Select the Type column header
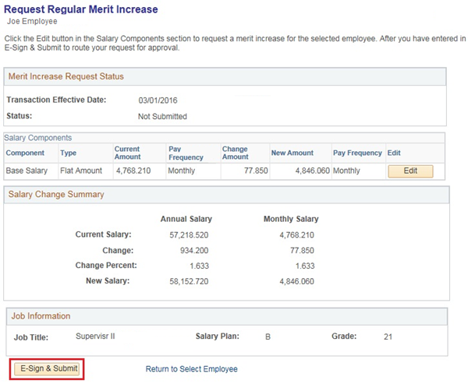The width and height of the screenshot is (468, 391). click(69, 153)
